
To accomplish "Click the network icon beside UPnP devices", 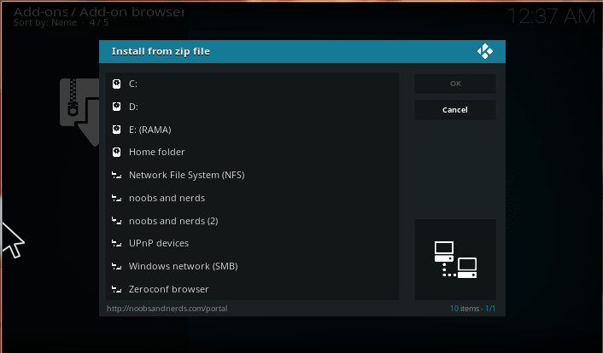I will [x=116, y=243].
